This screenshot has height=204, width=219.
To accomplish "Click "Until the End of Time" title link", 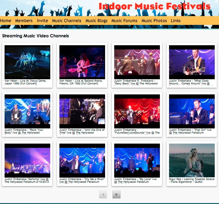I will (x=82, y=131).
